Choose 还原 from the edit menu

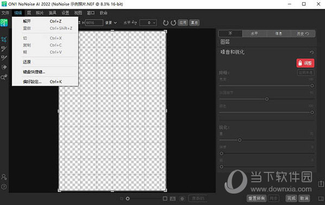click(x=45, y=62)
